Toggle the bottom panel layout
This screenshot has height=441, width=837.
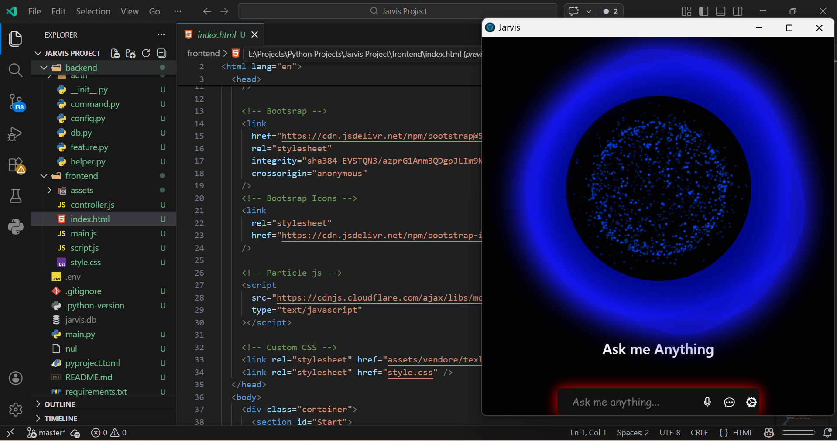720,11
